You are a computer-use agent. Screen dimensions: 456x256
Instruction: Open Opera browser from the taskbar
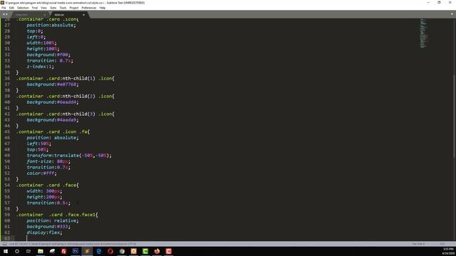coord(110,251)
